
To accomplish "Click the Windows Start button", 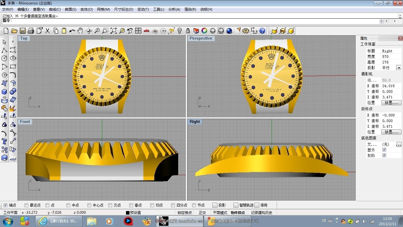I will point(7,221).
